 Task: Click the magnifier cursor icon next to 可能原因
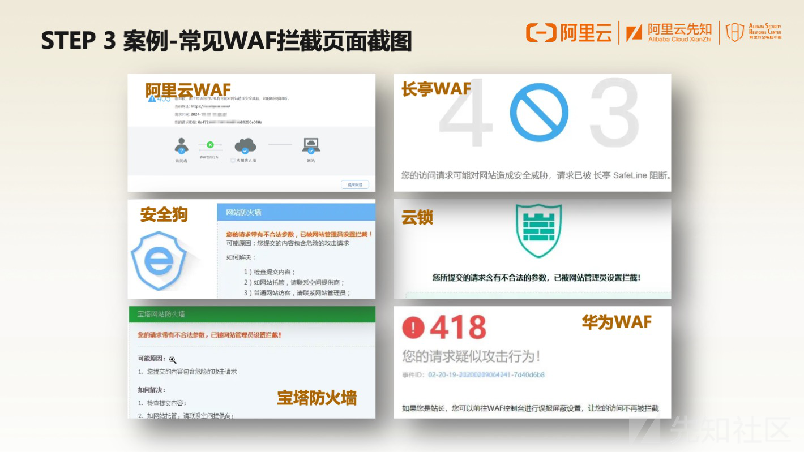point(173,359)
